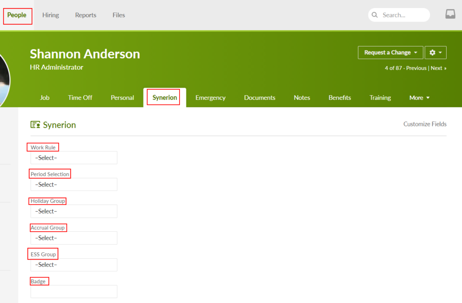The height and width of the screenshot is (303, 462).
Task: Open the Period Selection dropdown
Action: [x=73, y=184]
